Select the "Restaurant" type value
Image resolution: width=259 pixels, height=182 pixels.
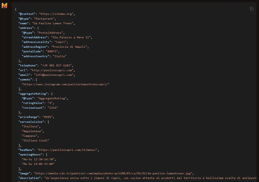(x=44, y=19)
